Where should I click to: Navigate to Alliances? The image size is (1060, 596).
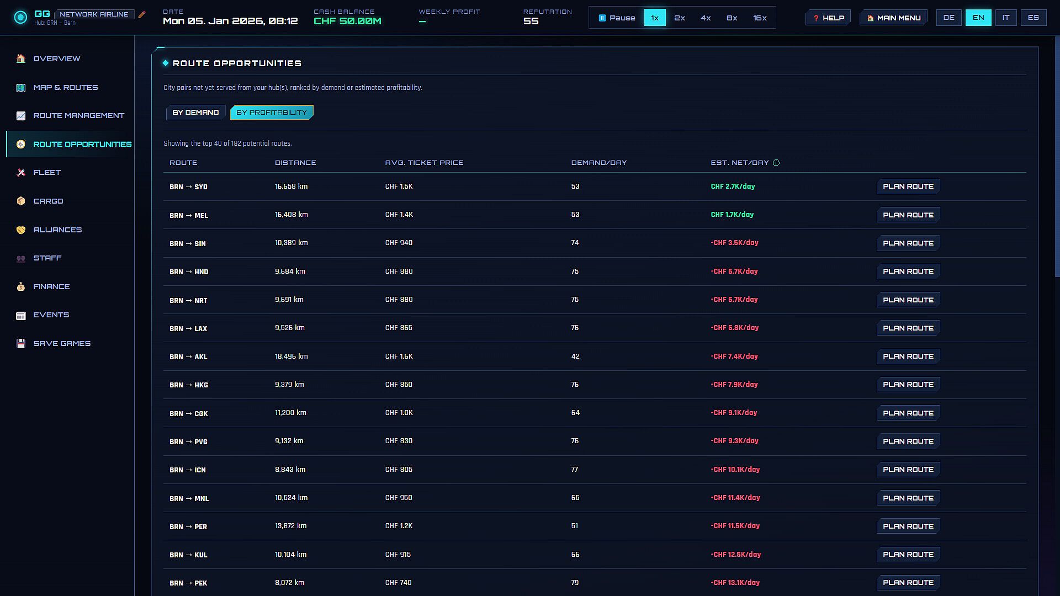[70, 230]
